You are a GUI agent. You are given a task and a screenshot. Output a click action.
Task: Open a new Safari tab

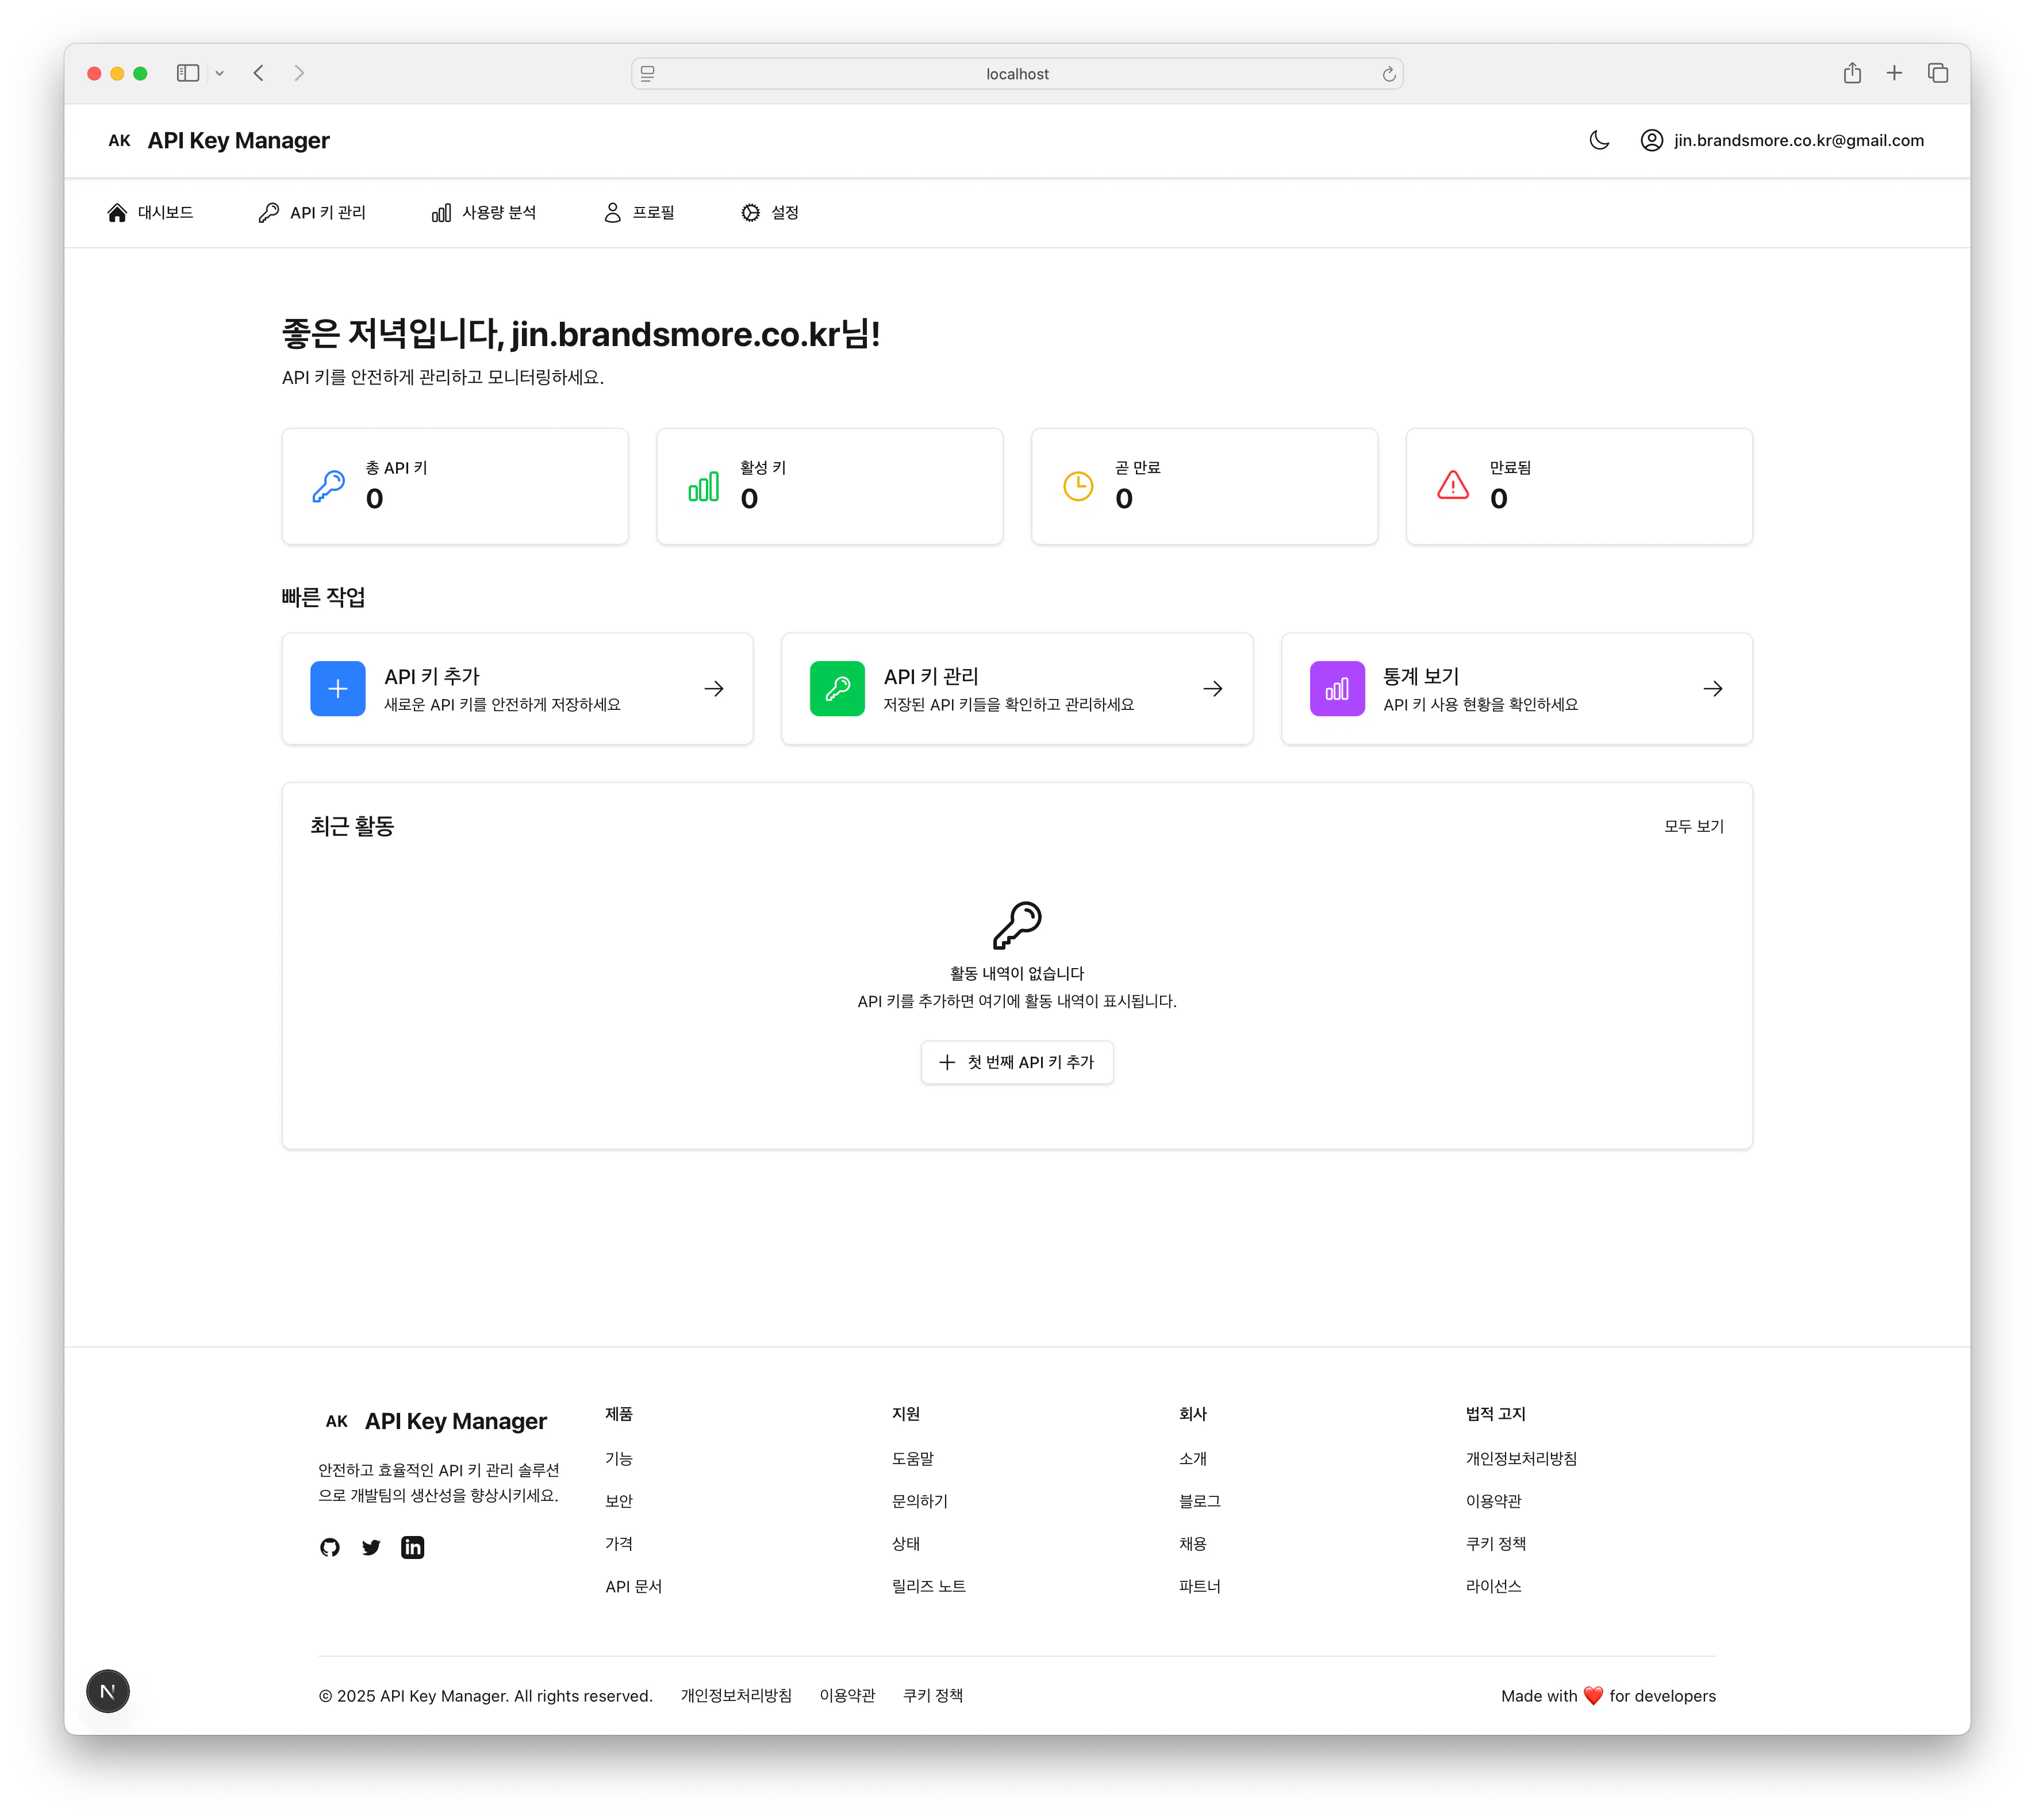pos(1893,73)
